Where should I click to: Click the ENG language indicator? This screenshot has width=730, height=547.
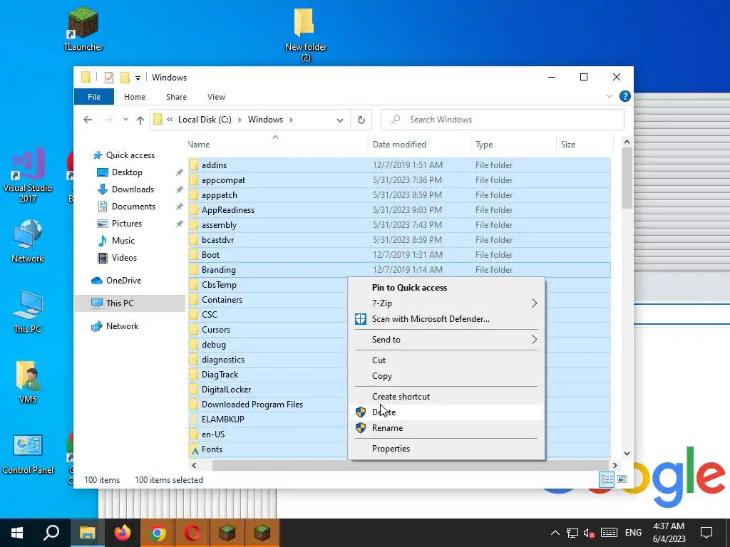[633, 533]
